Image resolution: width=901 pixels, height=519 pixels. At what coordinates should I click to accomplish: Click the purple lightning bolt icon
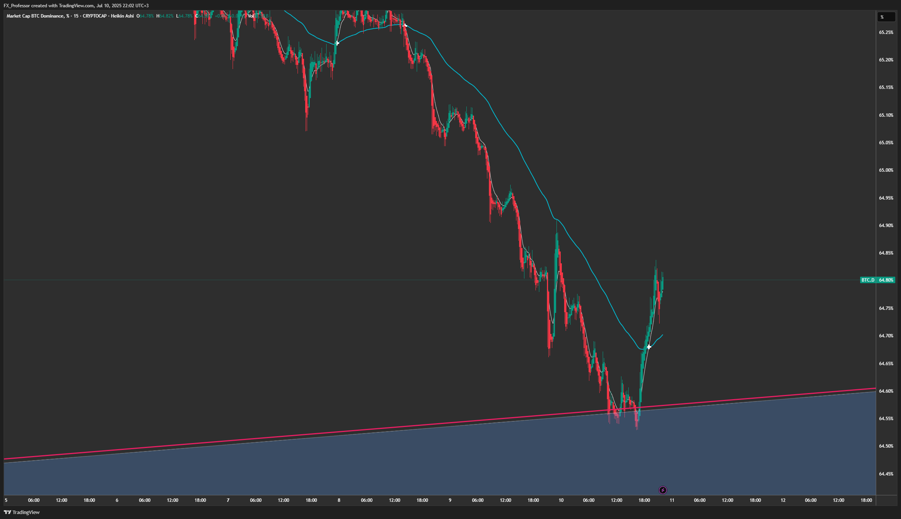point(663,490)
